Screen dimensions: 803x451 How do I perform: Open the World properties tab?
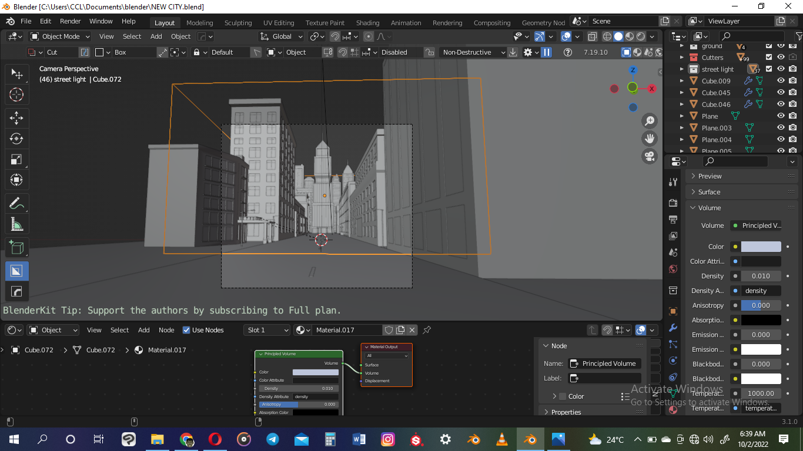click(x=673, y=269)
